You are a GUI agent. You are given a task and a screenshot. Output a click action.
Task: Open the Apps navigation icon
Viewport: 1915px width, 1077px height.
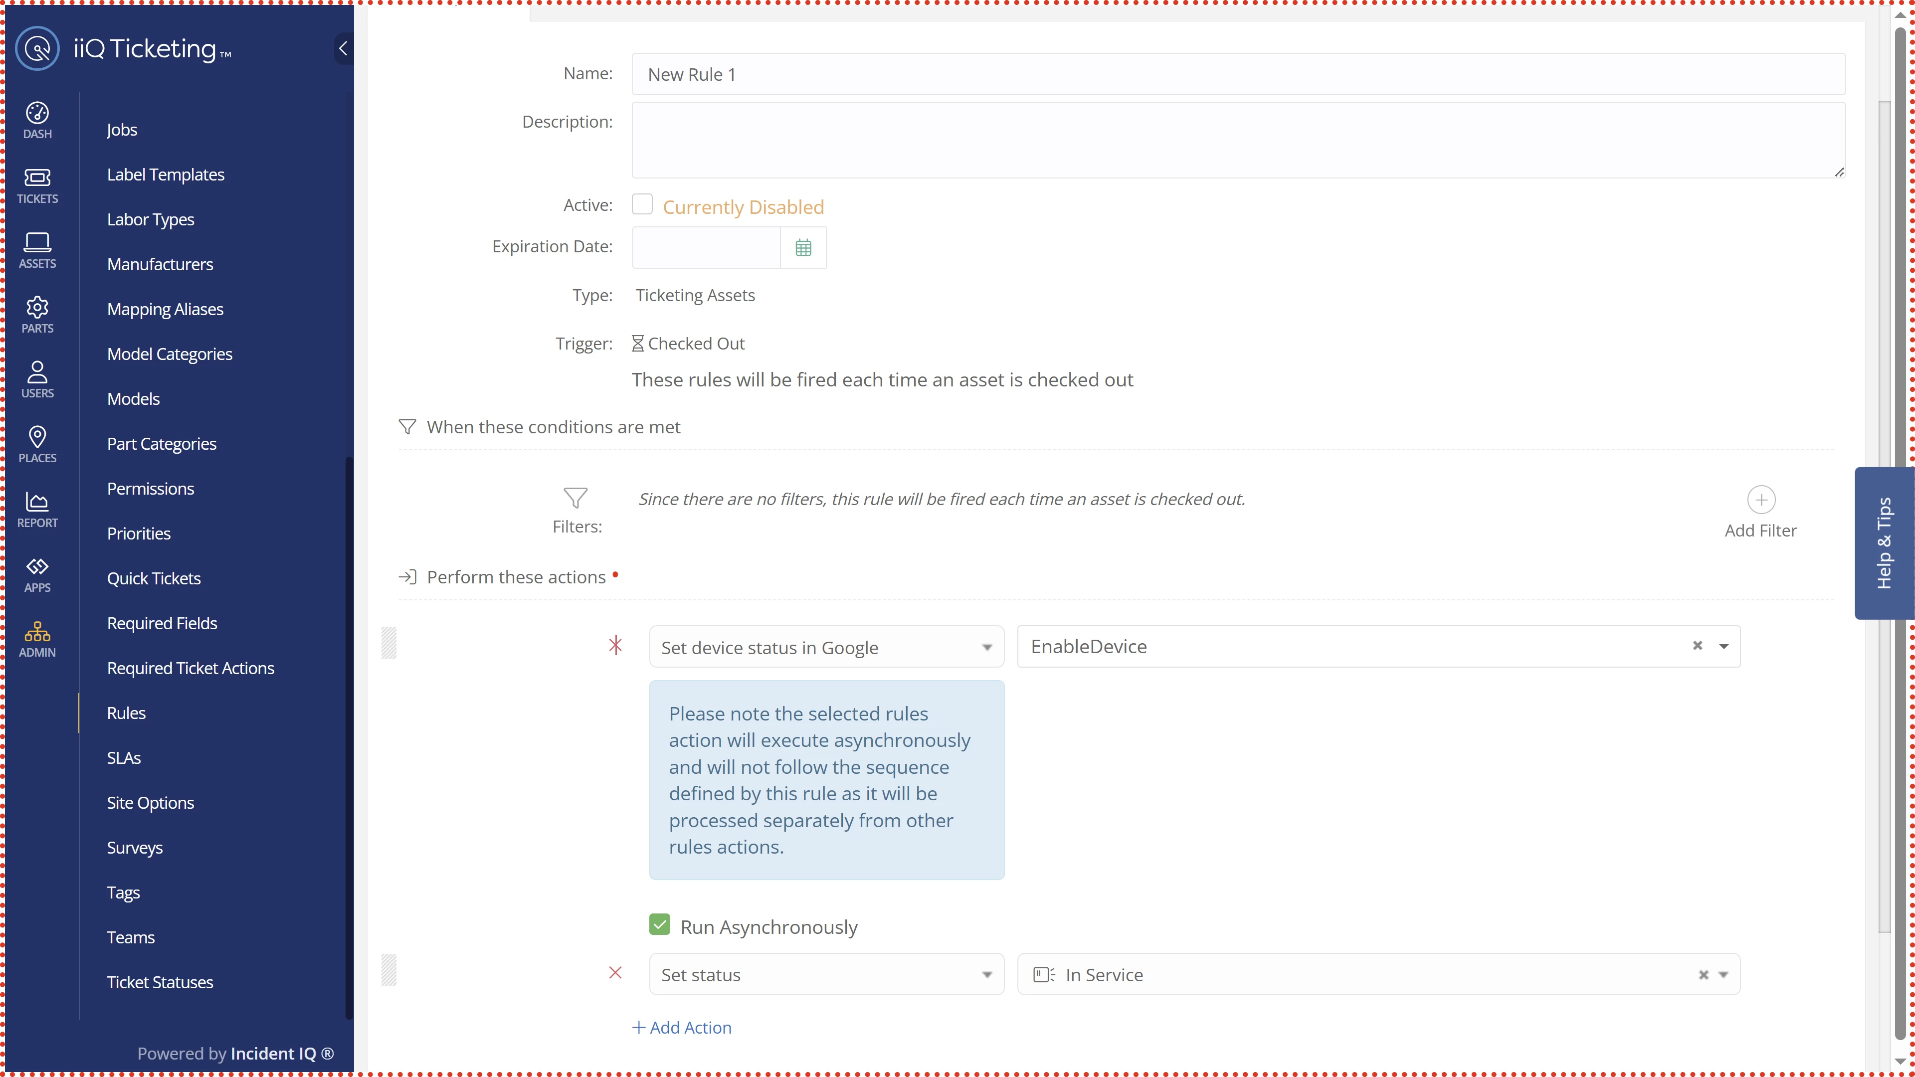37,574
